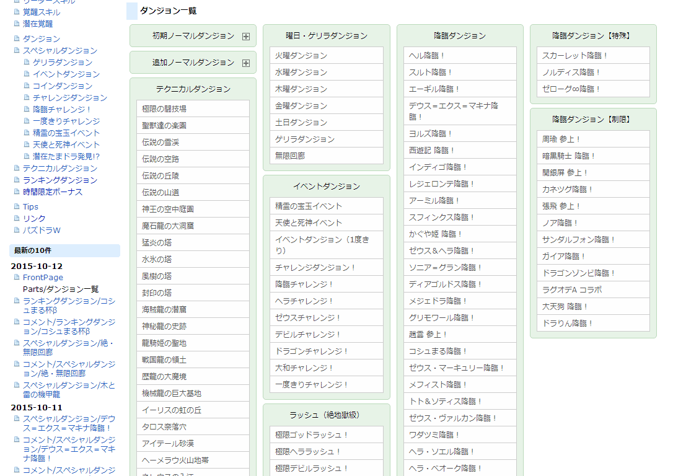Click the page icon next to ランキングダンジョン in the sidebar
The image size is (673, 476).
[17, 180]
